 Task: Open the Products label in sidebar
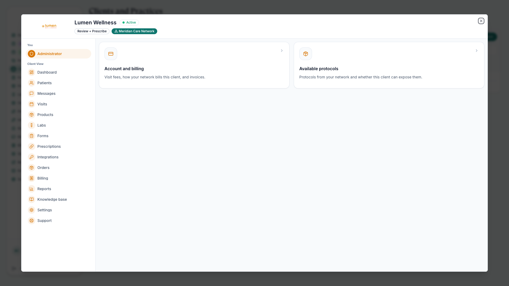click(45, 115)
